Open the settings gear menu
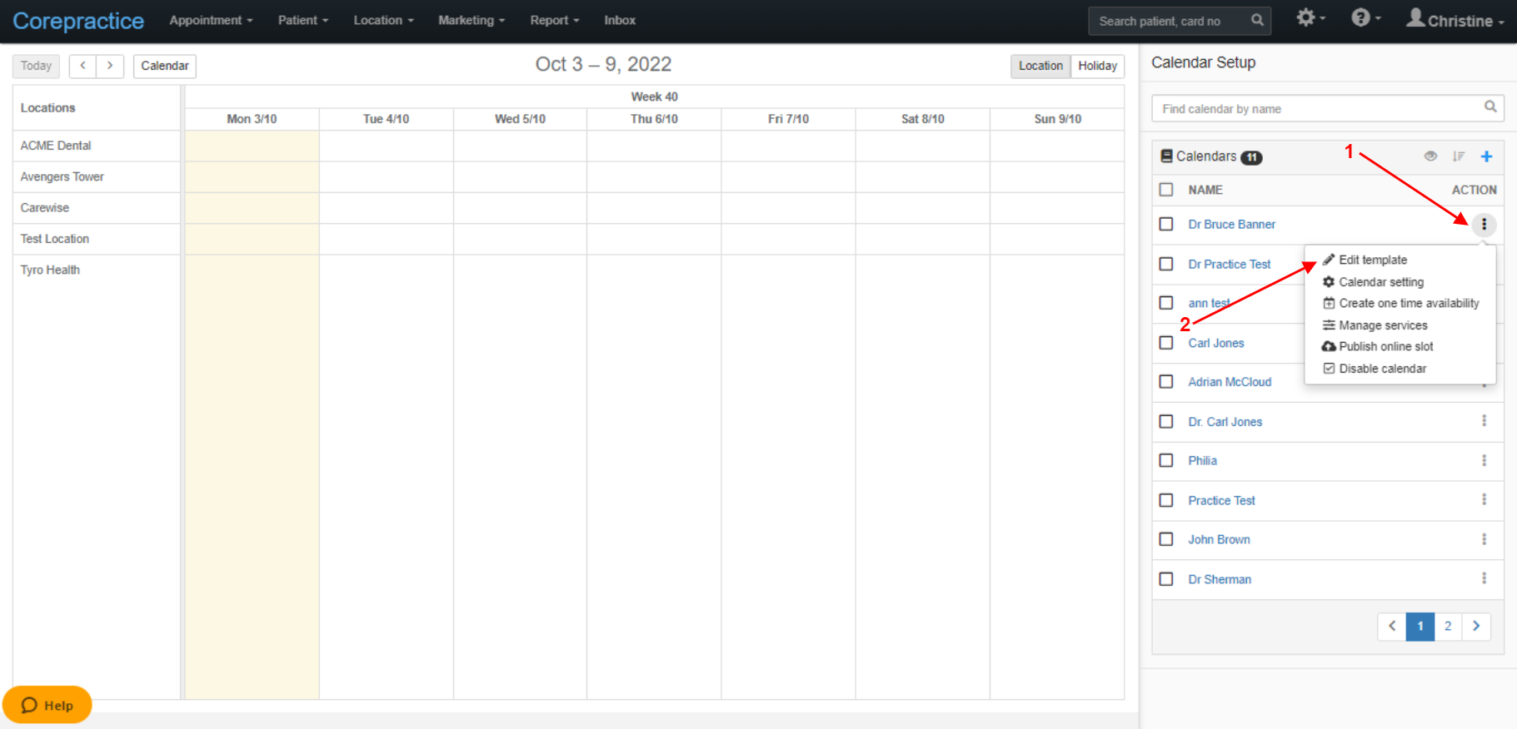Screen dimensions: 1517x729 tap(1310, 17)
